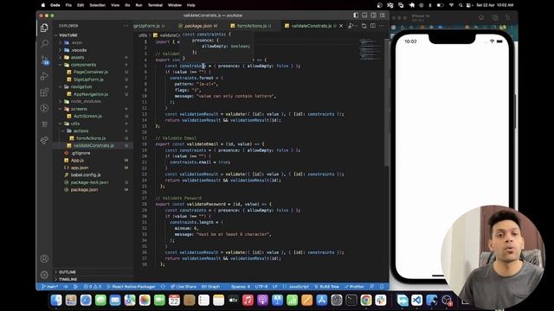Open PageContainer.js in the explorer
The height and width of the screenshot is (311, 554).
(x=90, y=72)
